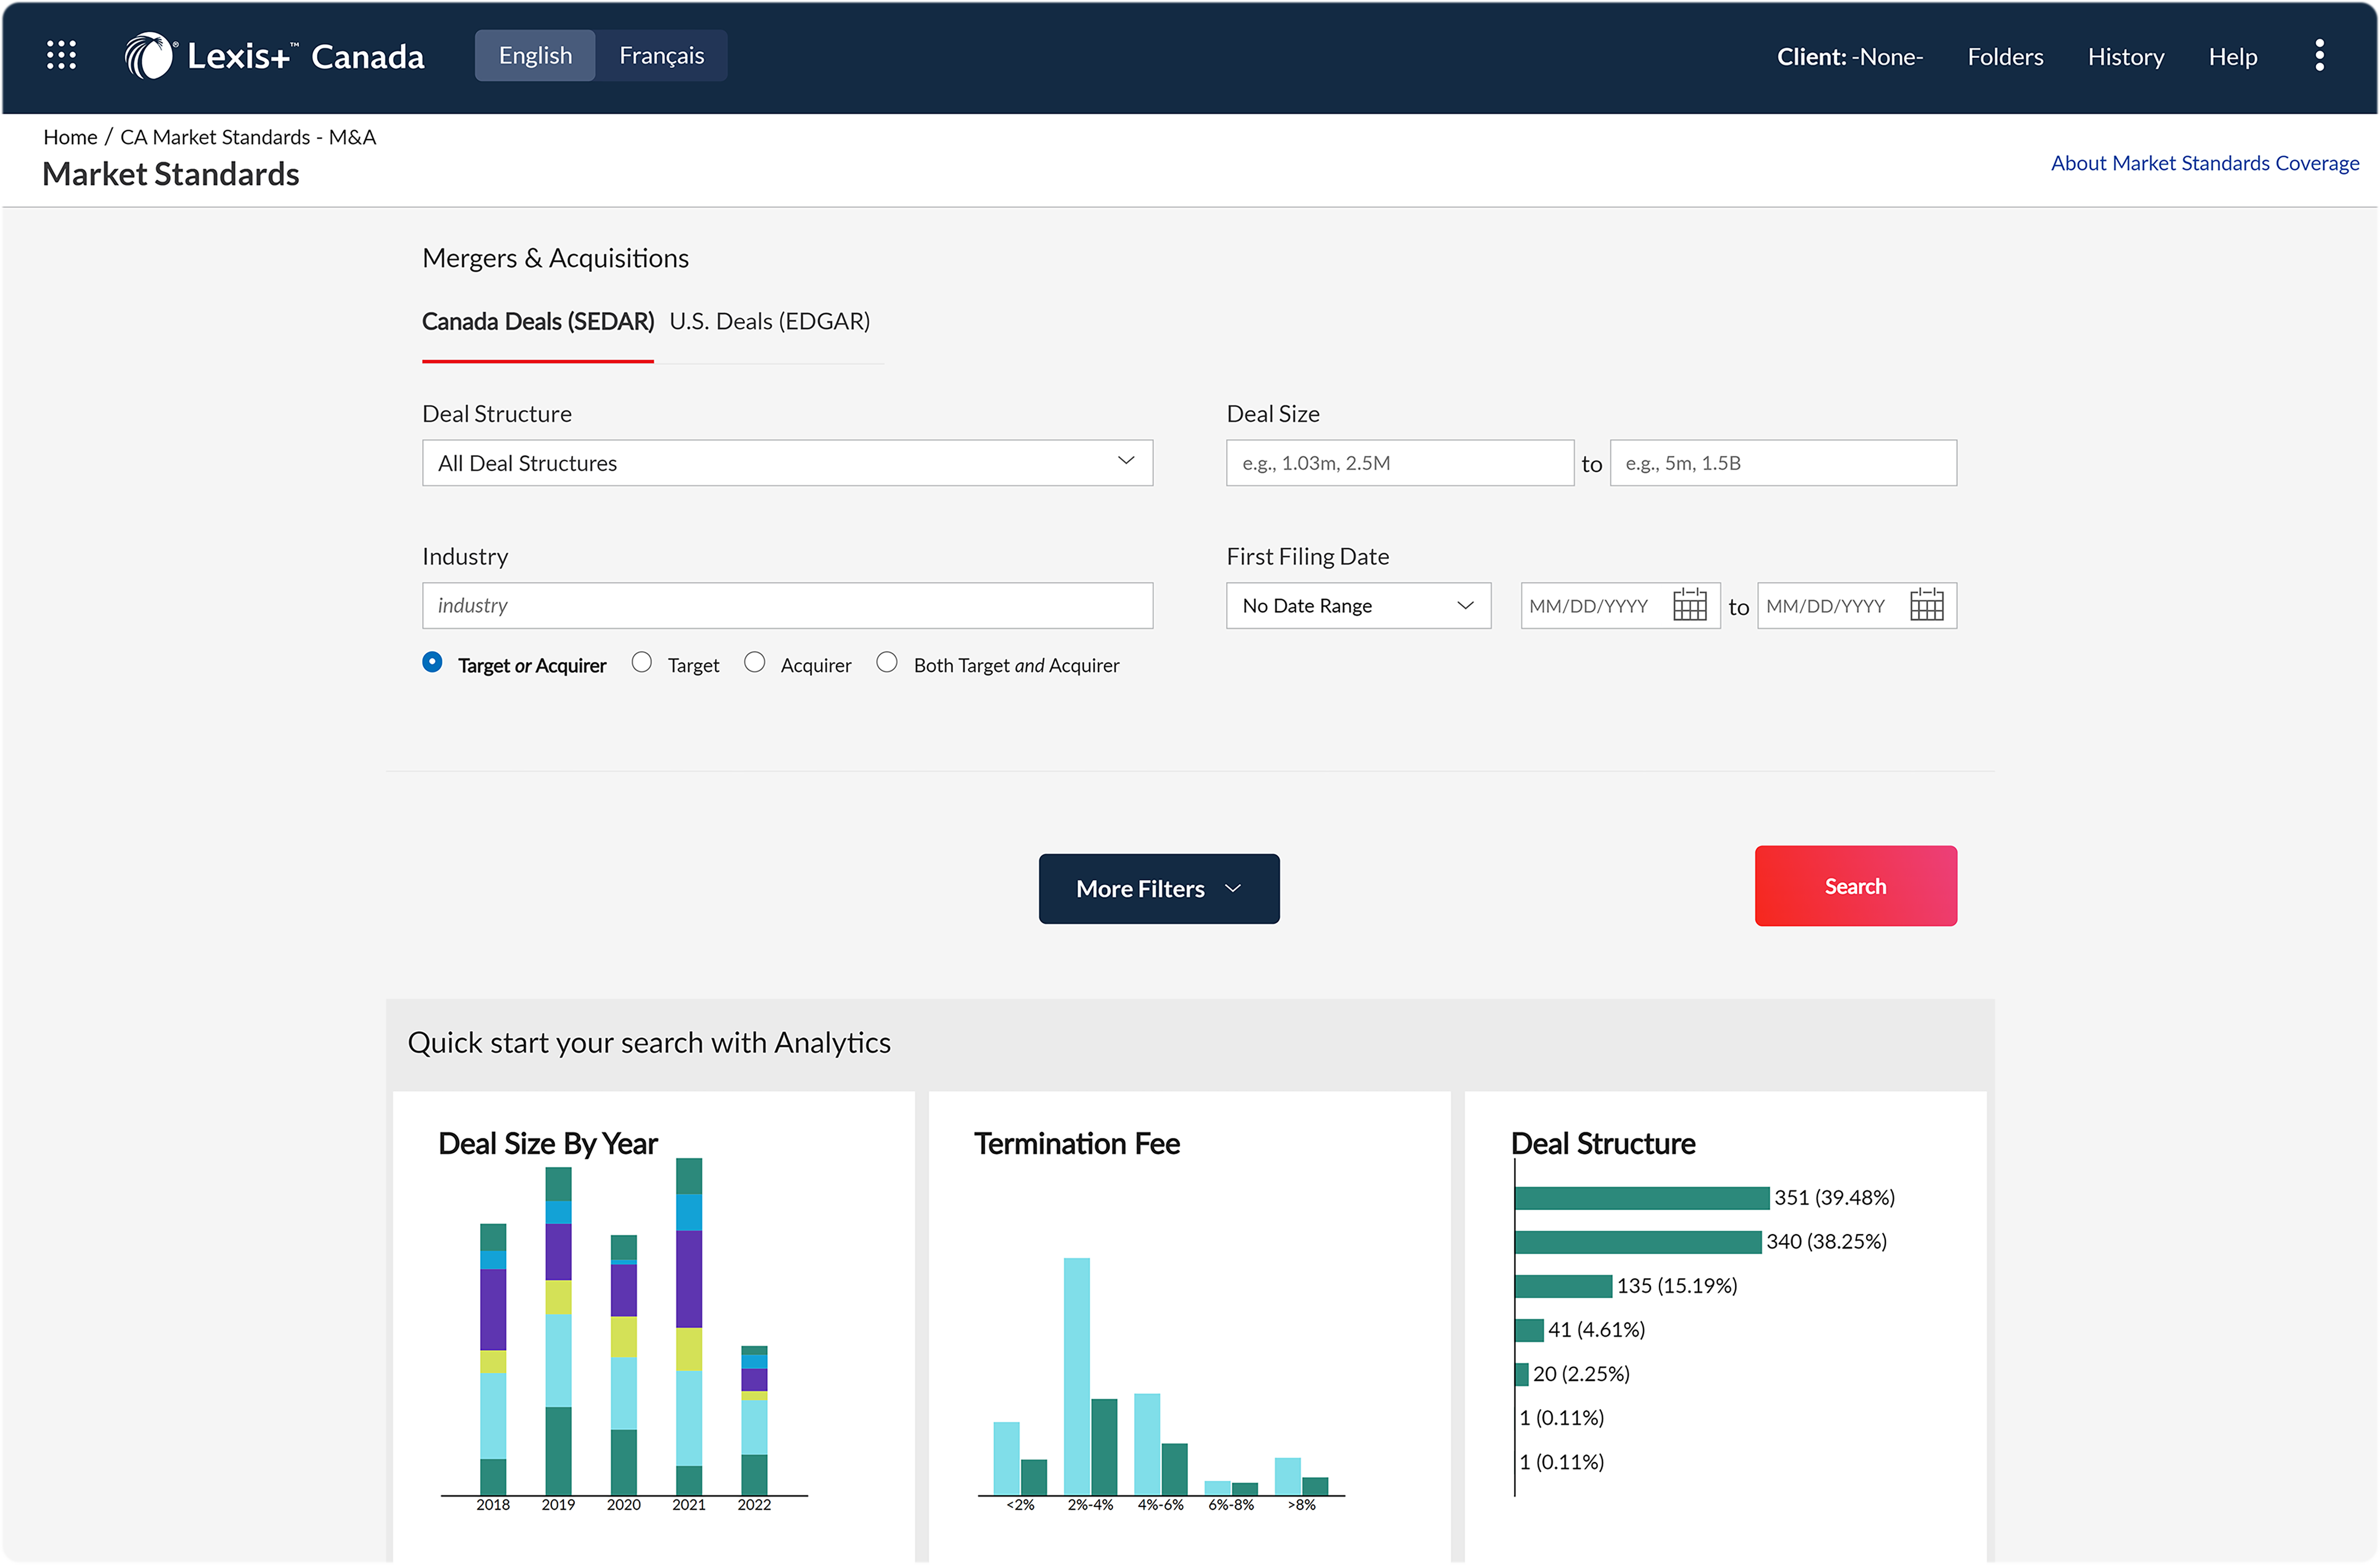Expand the More Filters button
Screen dimensions: 2380x1565
click(1158, 889)
